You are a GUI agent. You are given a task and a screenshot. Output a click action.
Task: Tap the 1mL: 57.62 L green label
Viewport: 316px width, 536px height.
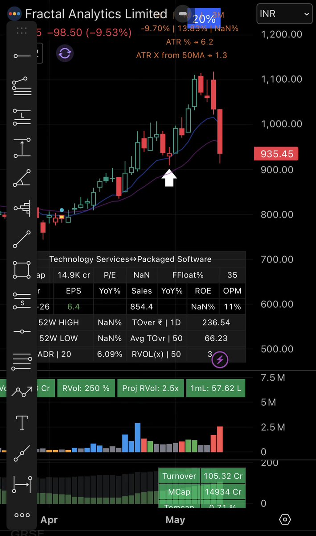pos(216,388)
